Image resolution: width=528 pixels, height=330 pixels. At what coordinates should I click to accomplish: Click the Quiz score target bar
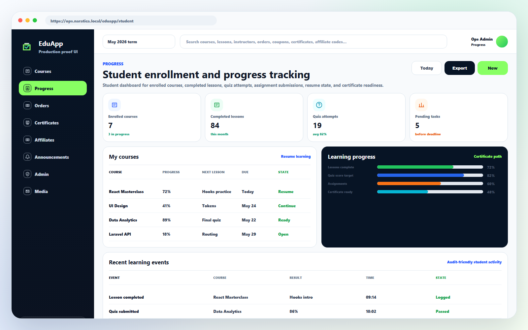pos(430,175)
